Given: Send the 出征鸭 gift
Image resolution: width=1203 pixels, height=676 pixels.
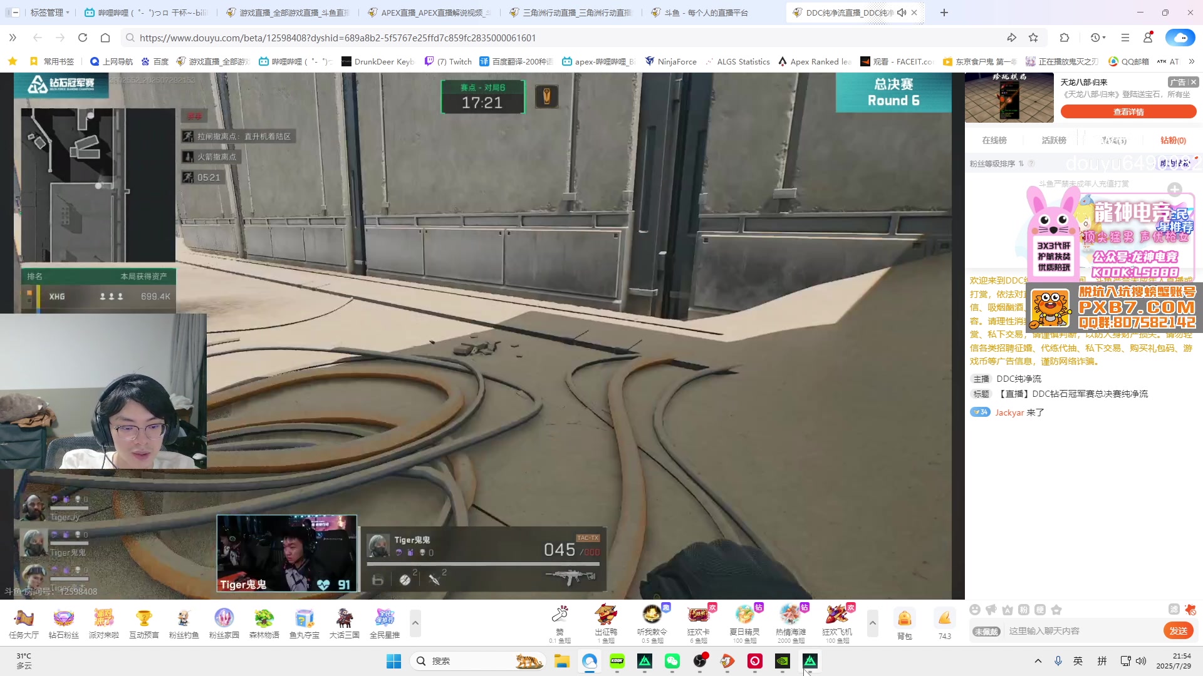Looking at the screenshot, I should click(606, 623).
